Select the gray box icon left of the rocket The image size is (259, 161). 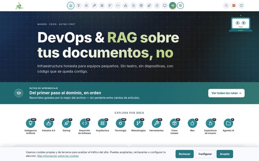[141, 6]
